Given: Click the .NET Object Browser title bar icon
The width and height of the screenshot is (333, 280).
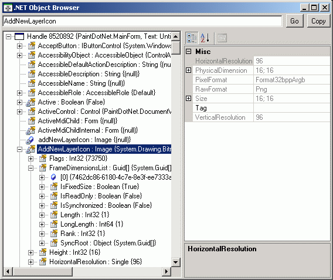Looking at the screenshot, I should click(8, 8).
